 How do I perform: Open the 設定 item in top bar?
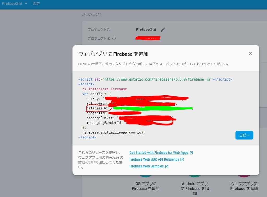pos(36,4)
